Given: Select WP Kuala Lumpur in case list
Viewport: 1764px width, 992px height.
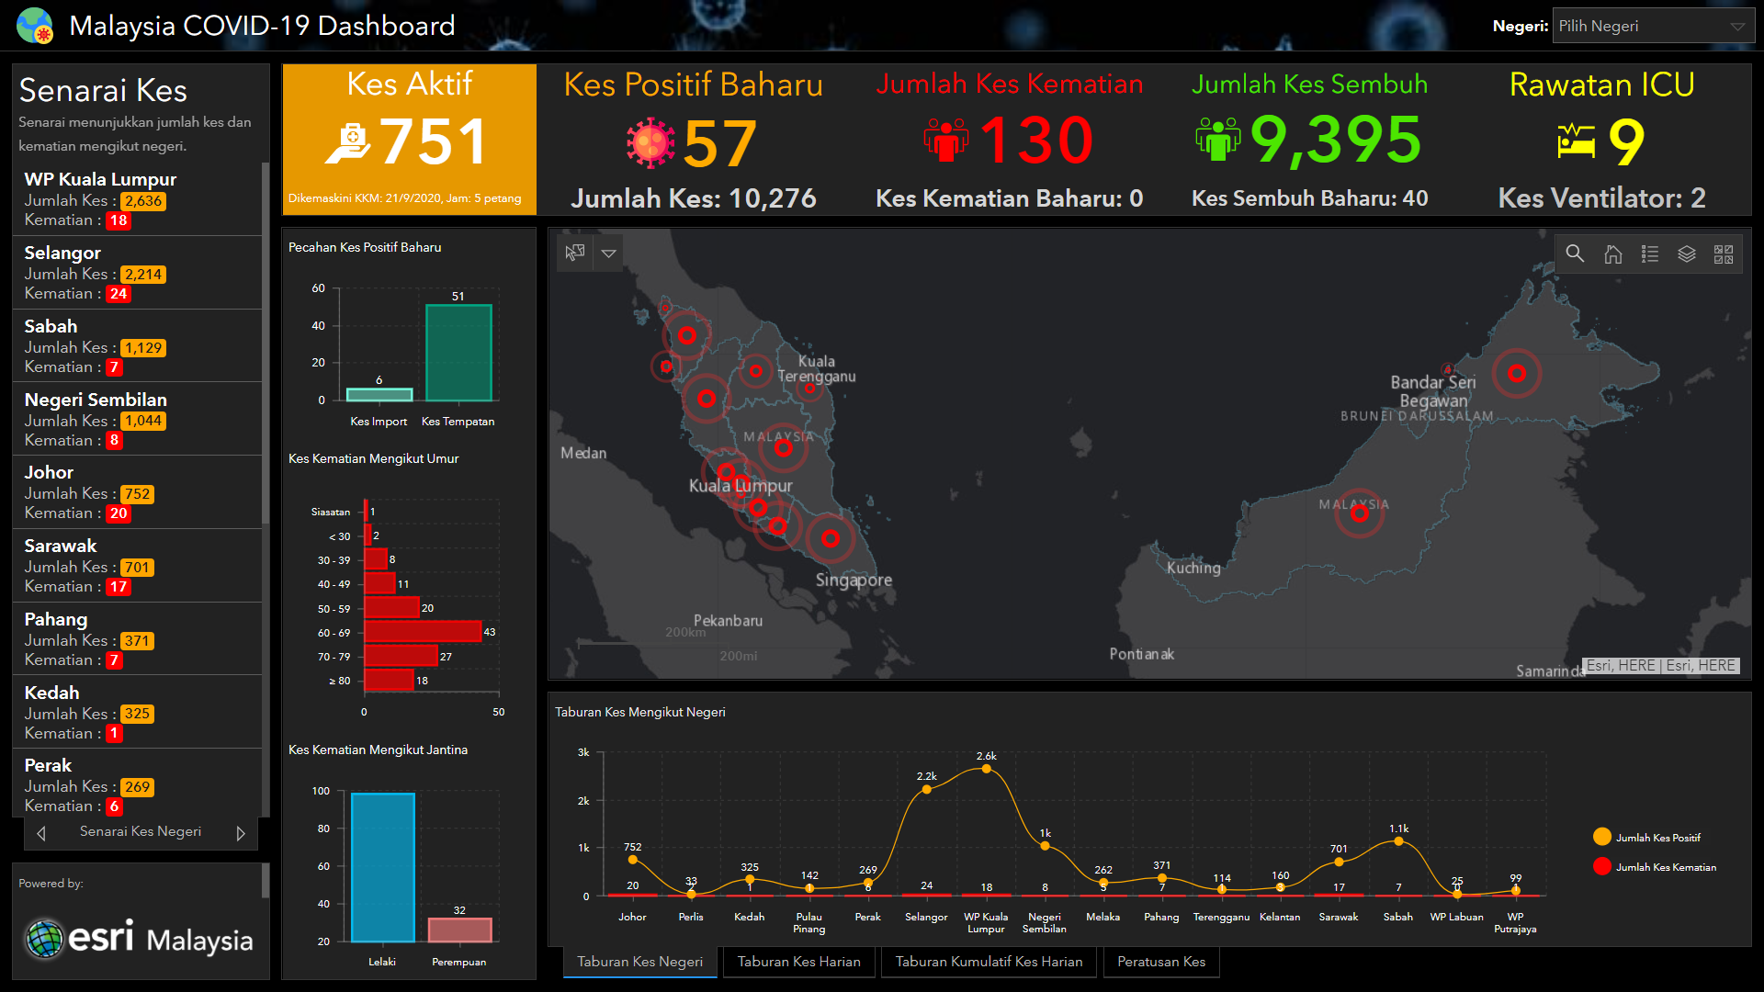Looking at the screenshot, I should click(138, 199).
